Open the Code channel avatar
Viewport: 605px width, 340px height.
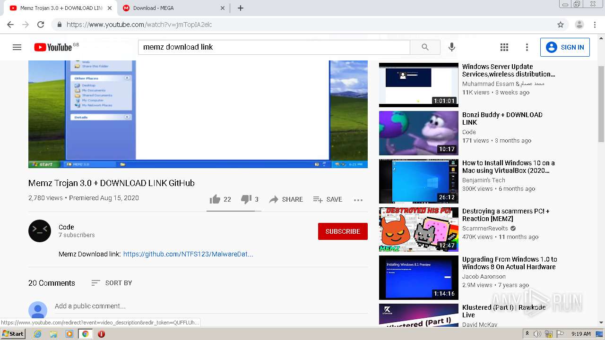[x=40, y=231]
